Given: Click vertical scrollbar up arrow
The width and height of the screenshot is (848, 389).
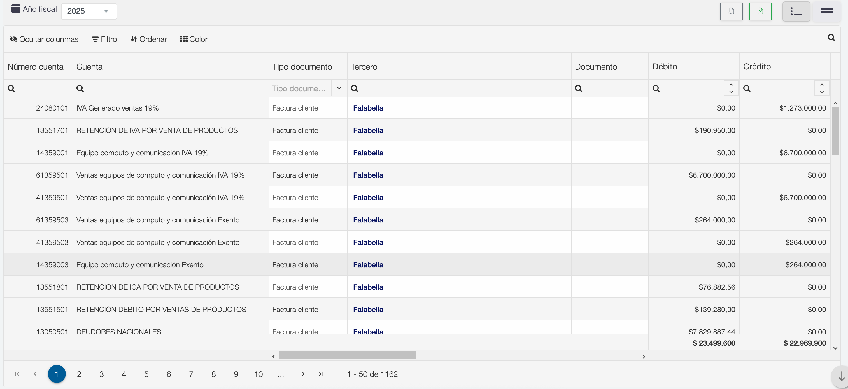Looking at the screenshot, I should pyautogui.click(x=835, y=103).
